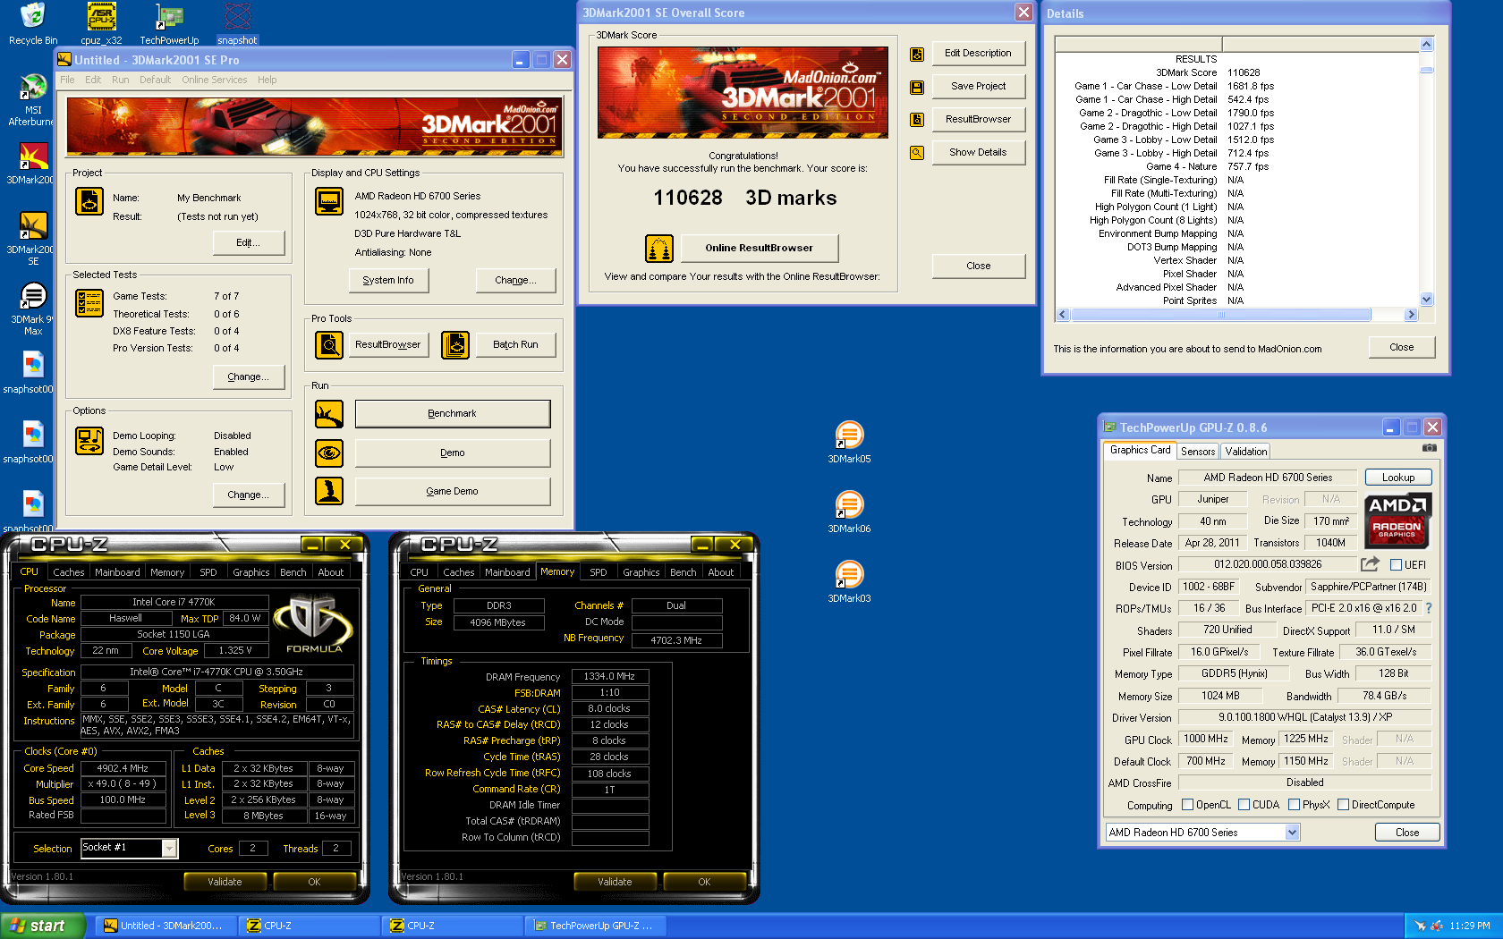Viewport: 1503px width, 939px height.
Task: Click the Display and CPU Settings monitor icon
Action: [329, 201]
